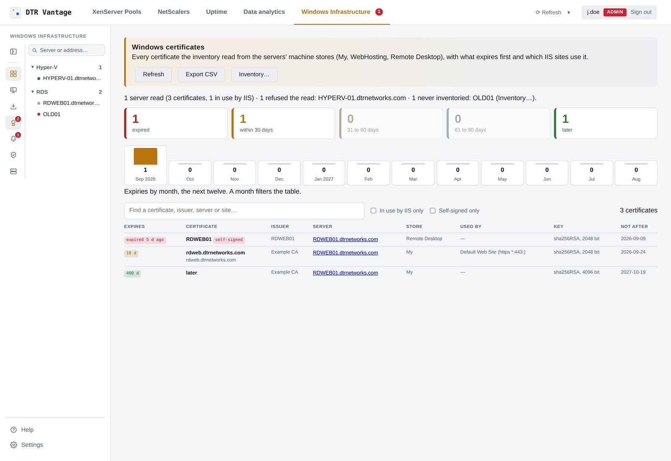Enable Self-signed only filter
The width and height of the screenshot is (671, 461).
432,211
